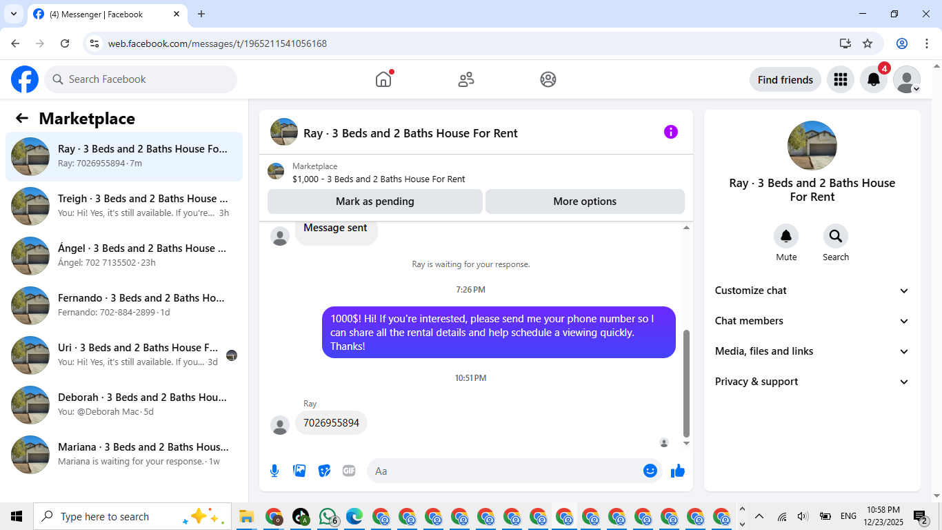Click Mark as pending button
The width and height of the screenshot is (942, 530).
(375, 202)
